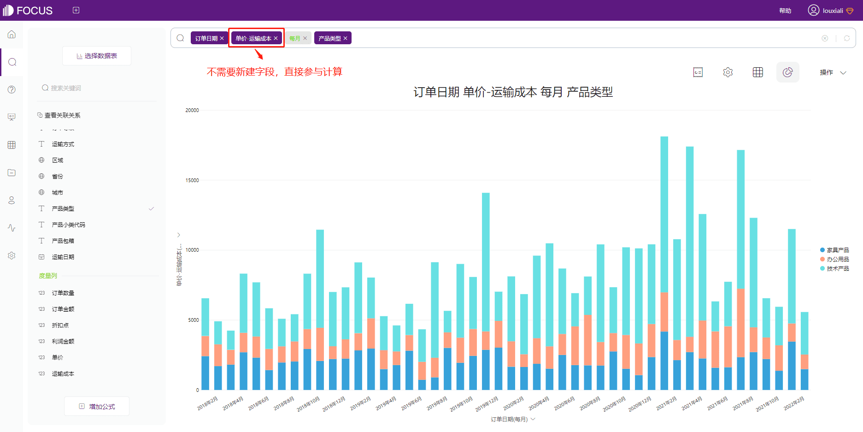Click the y-axis title 单价-运输成本
This screenshot has height=432, width=863.
[179, 265]
